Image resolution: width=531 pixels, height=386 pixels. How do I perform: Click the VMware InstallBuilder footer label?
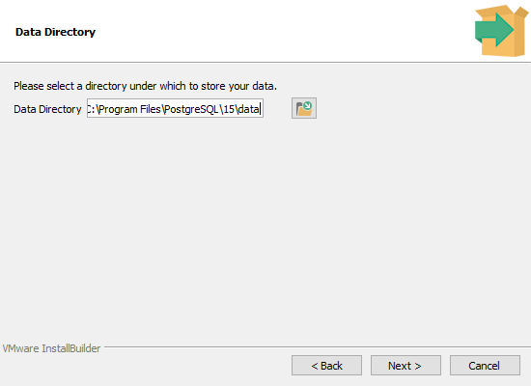pyautogui.click(x=51, y=348)
